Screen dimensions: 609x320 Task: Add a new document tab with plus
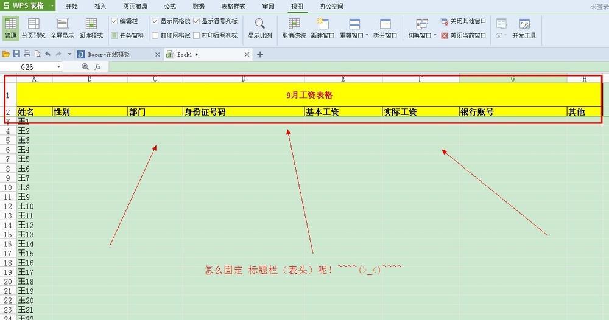tap(260, 55)
